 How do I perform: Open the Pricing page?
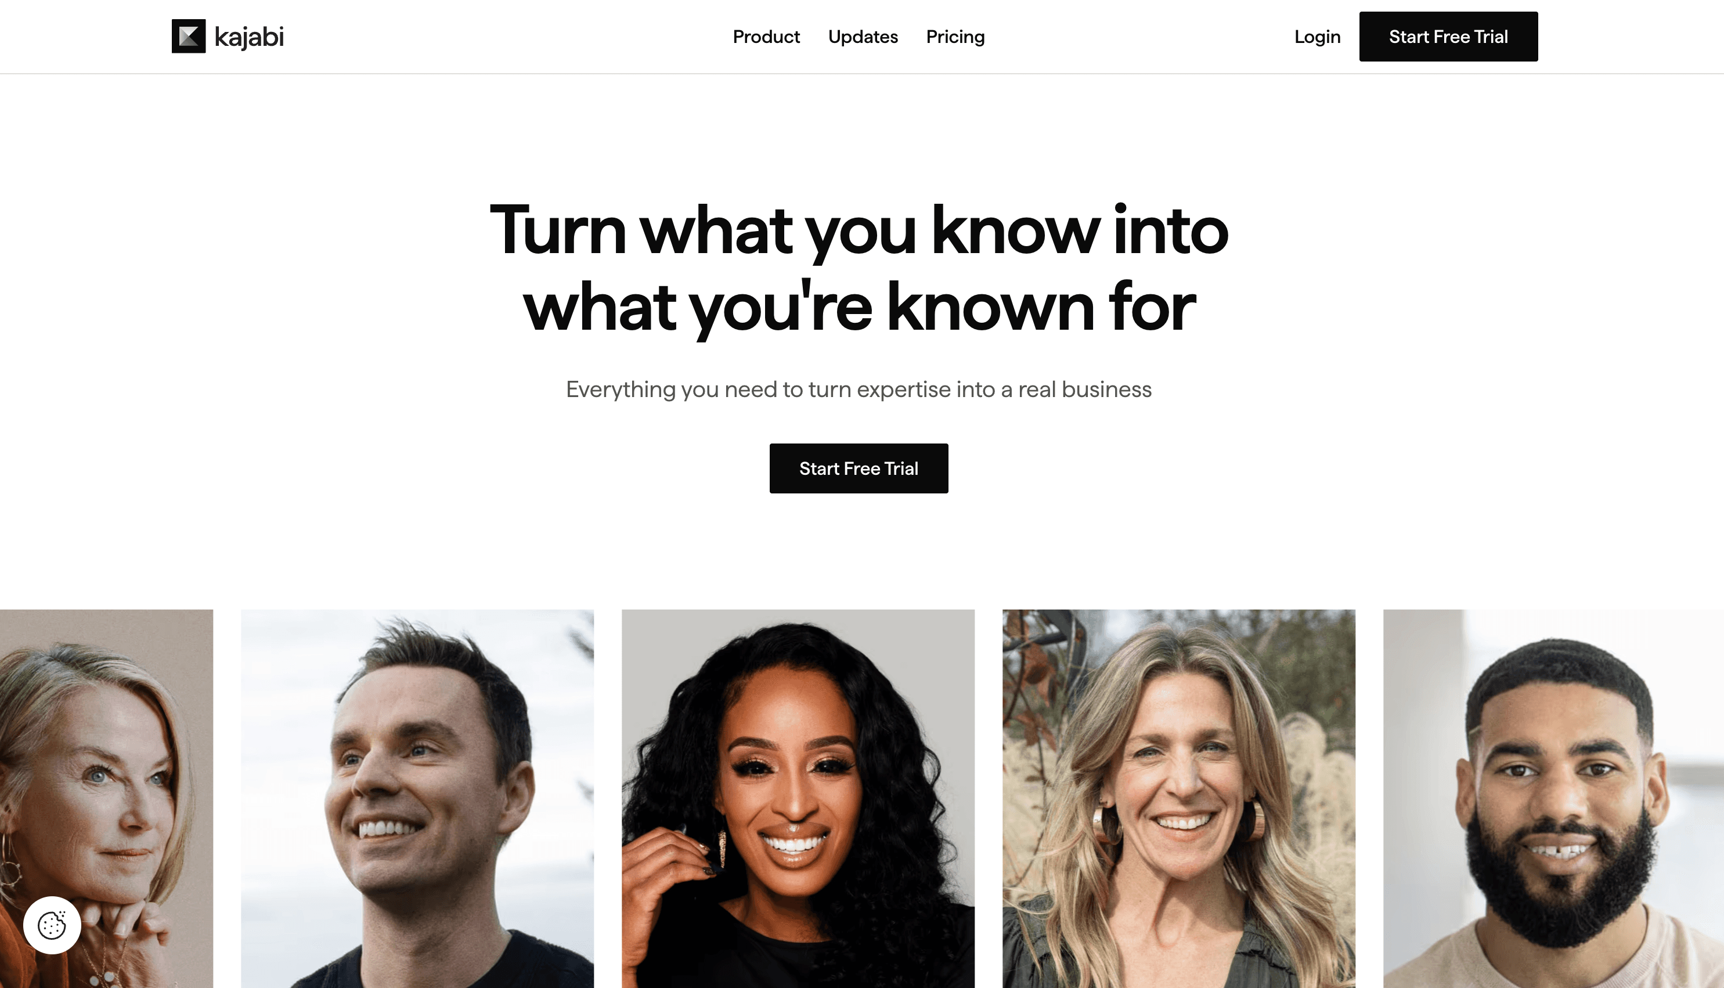click(955, 37)
